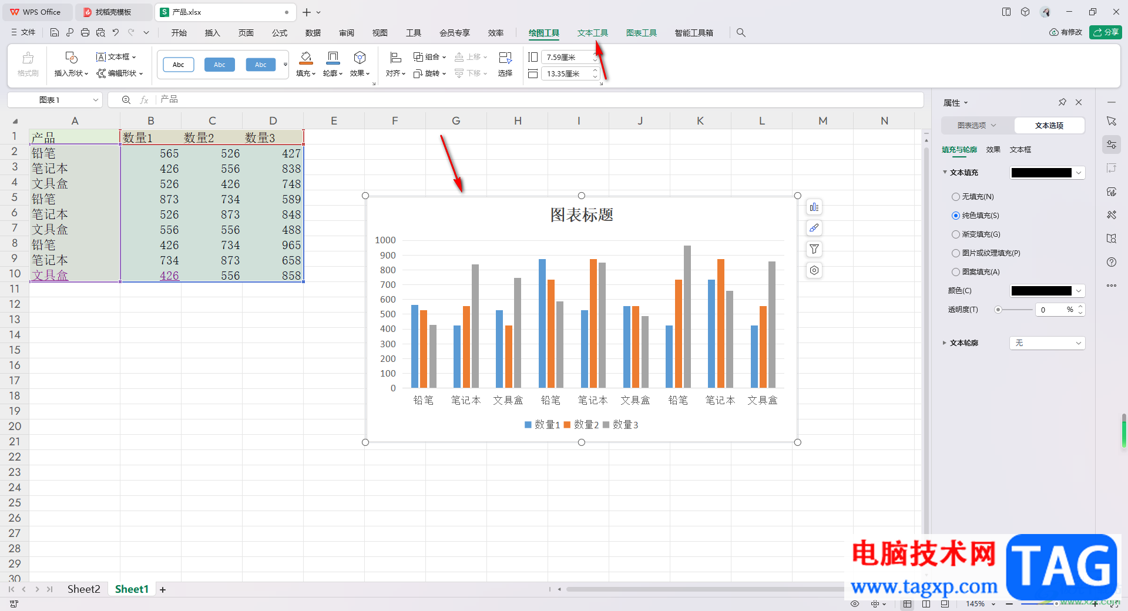Open the chart style brush button
The image size is (1128, 611).
(814, 228)
